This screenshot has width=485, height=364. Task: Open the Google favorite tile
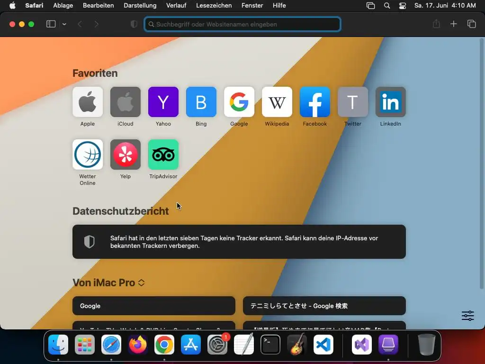(x=239, y=102)
